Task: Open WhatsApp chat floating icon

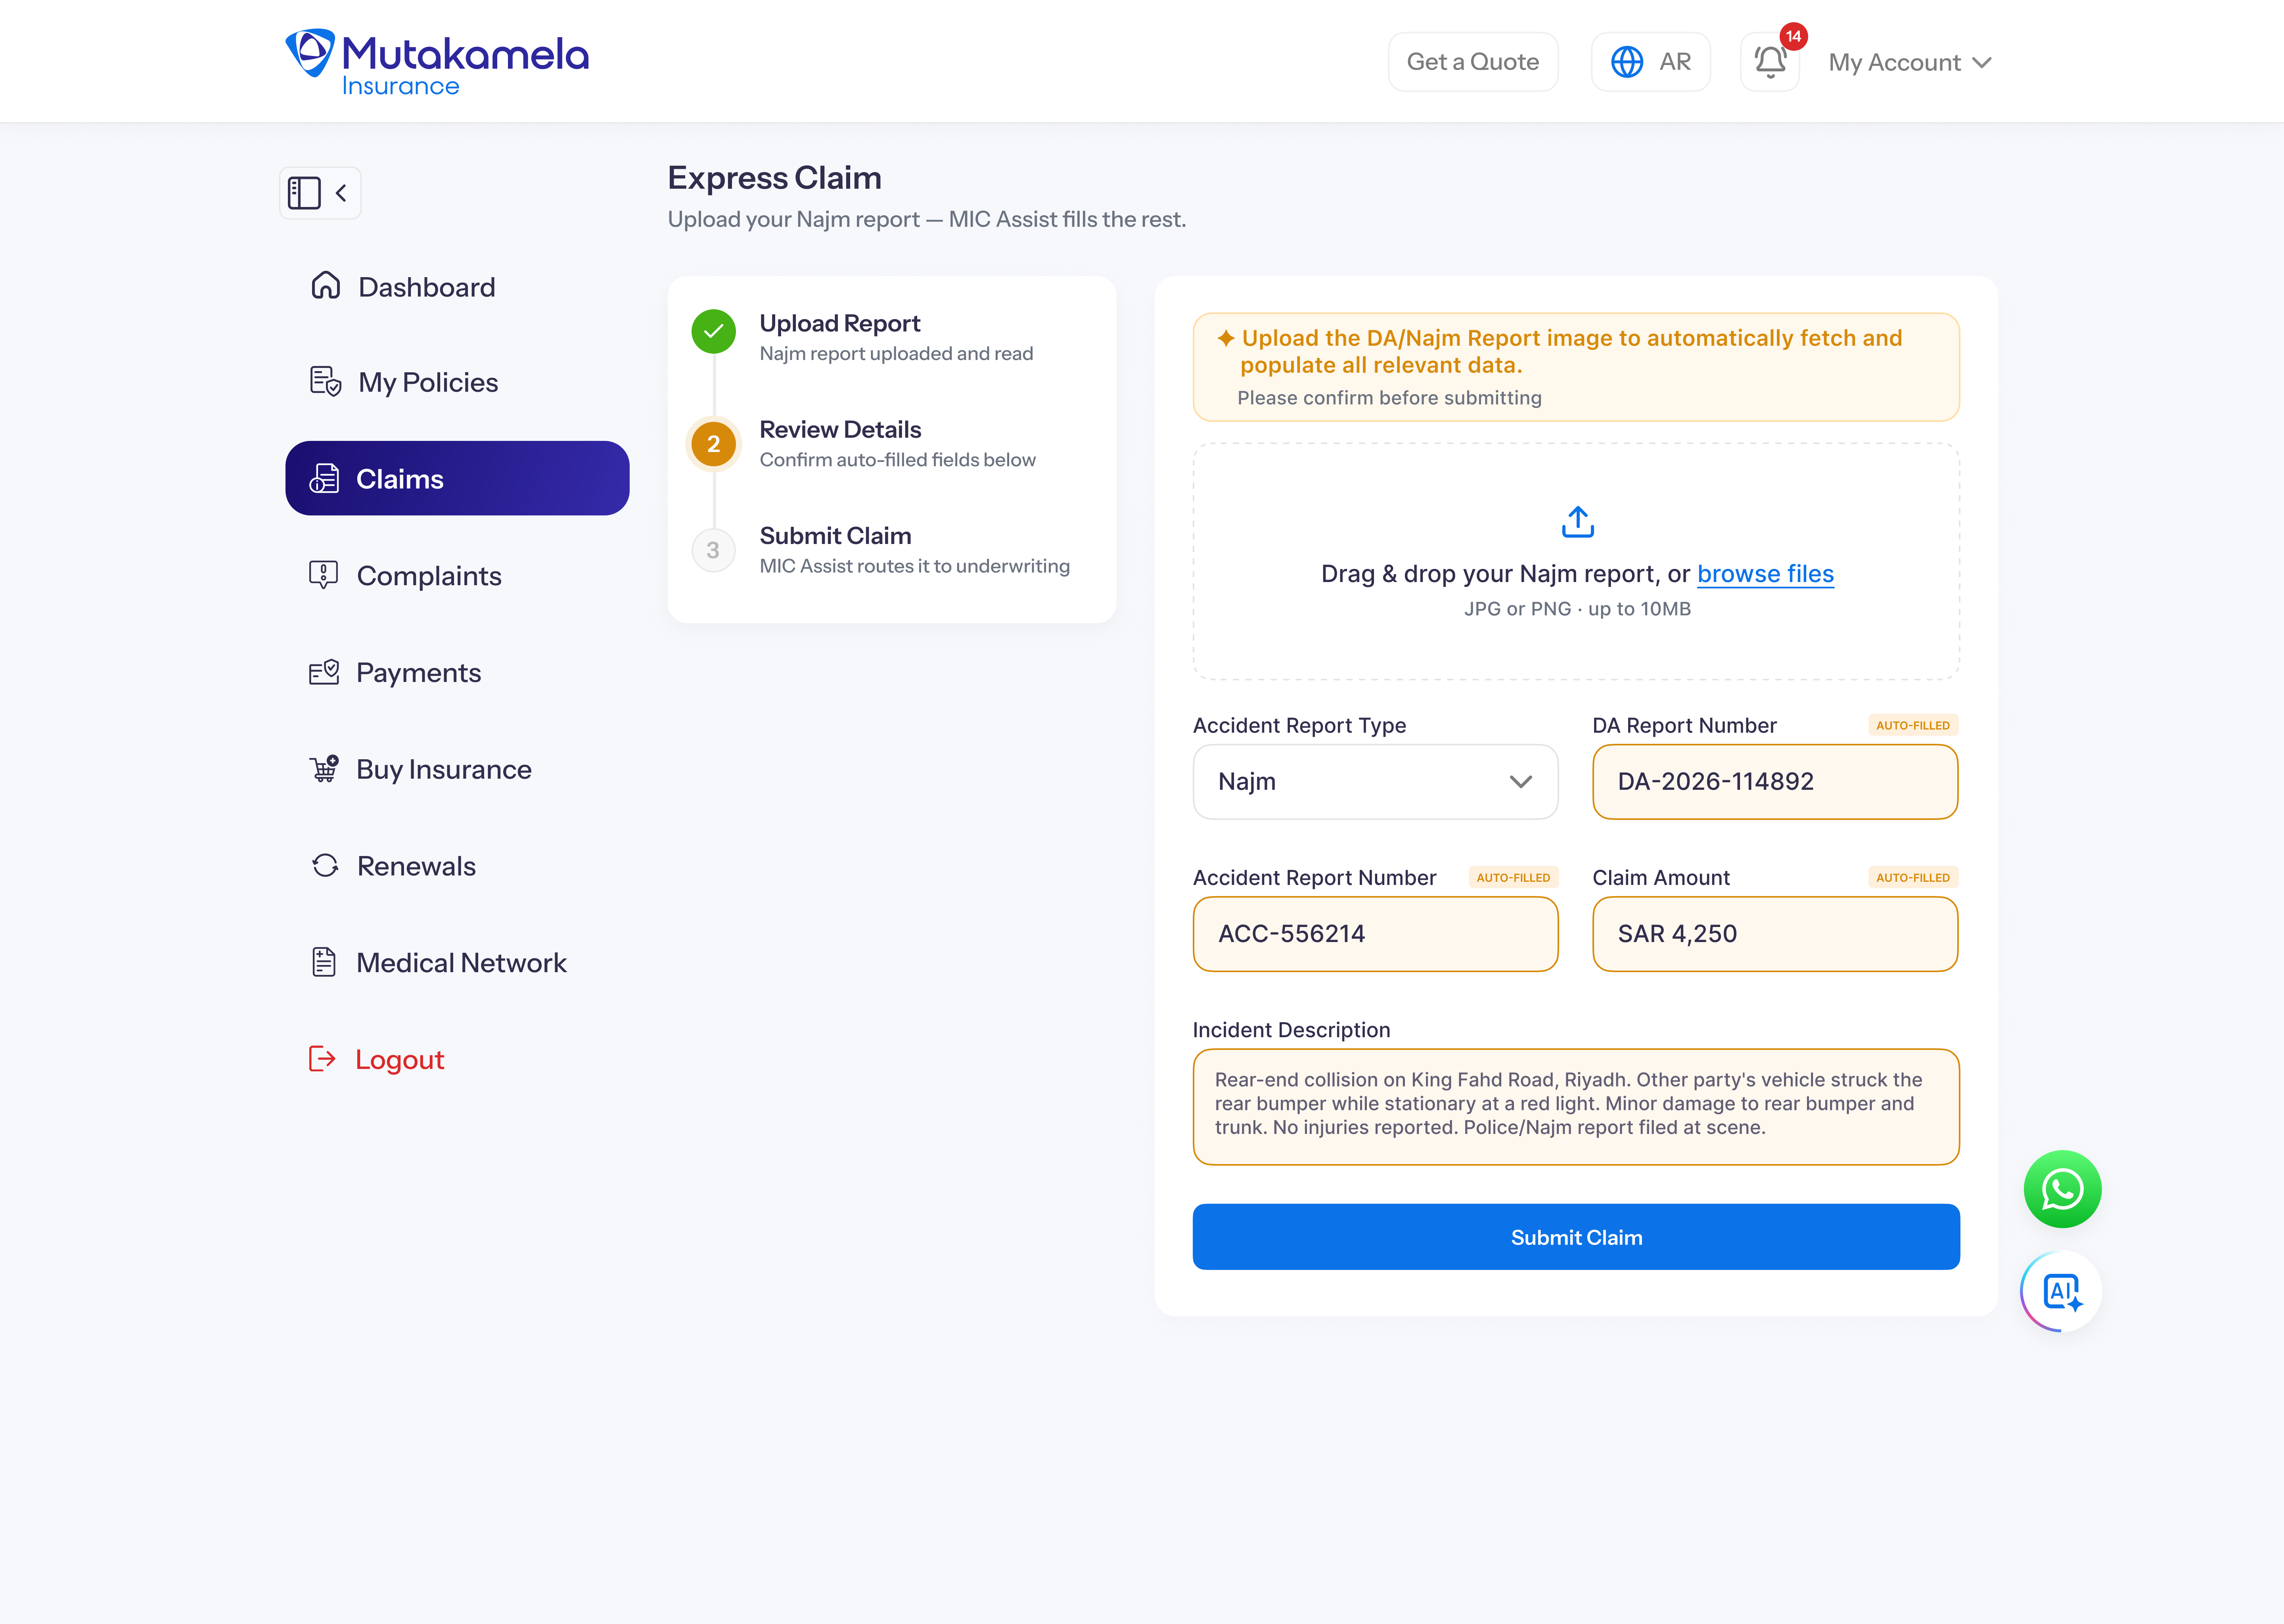Action: point(2062,1189)
